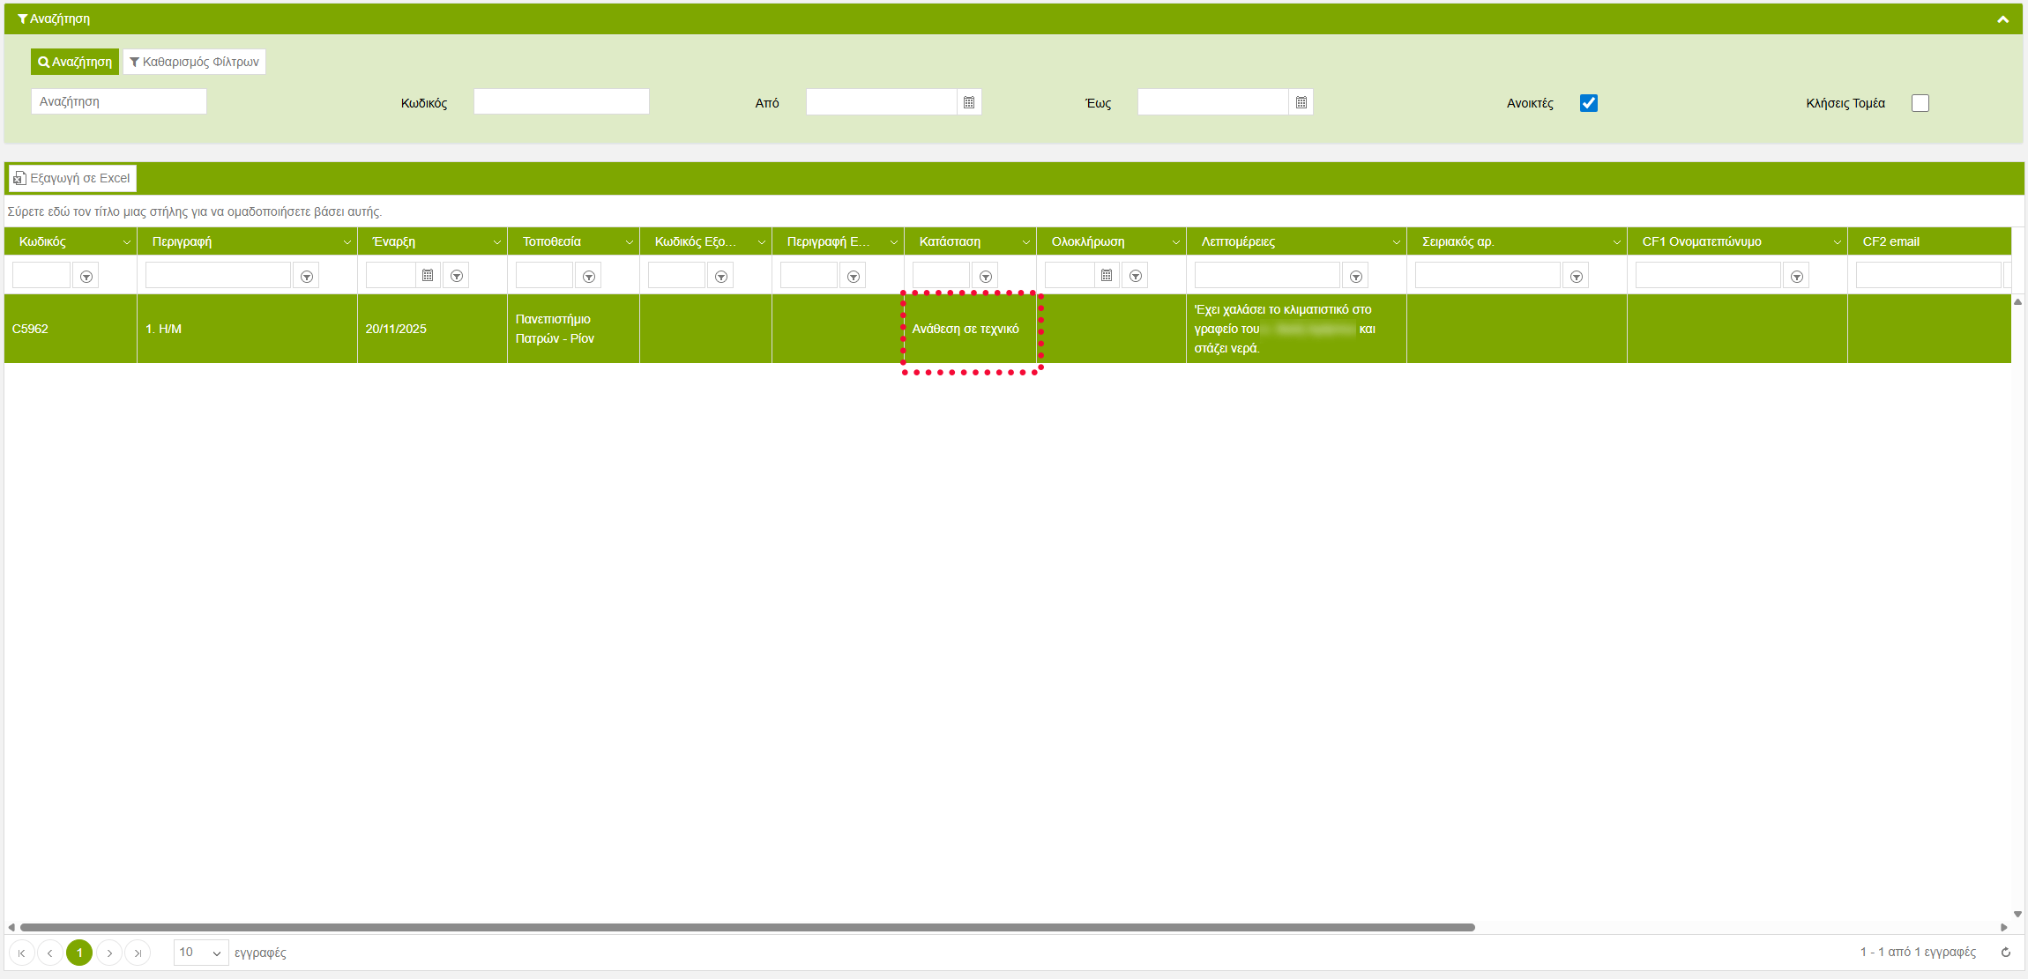2028x979 pixels.
Task: Uncheck the Ανοικτές checkbox
Action: pos(1588,103)
